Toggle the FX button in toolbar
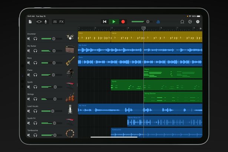228x152 pixels. tap(62, 22)
